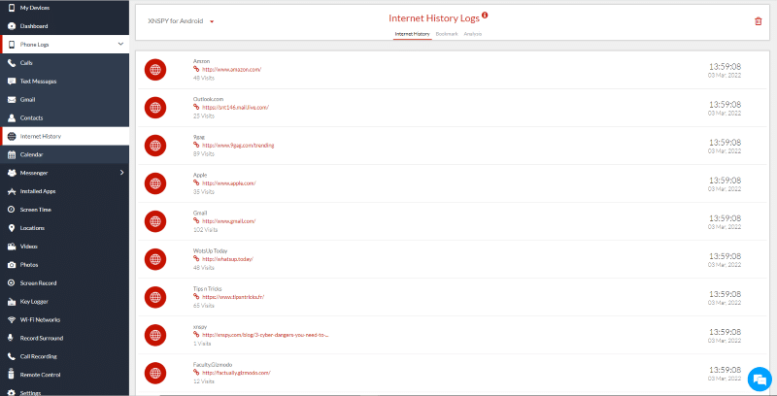Click the Internet History Logs heading
The height and width of the screenshot is (396, 777).
434,18
